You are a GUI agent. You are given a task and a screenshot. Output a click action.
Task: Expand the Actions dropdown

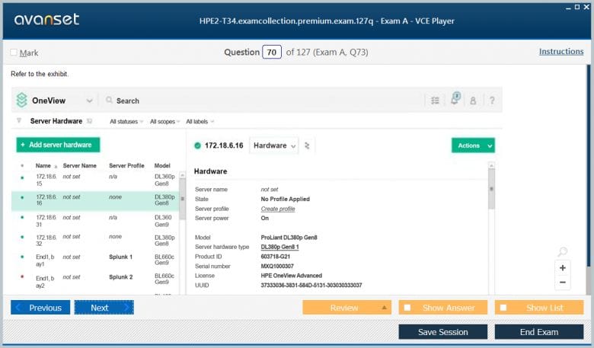point(472,145)
